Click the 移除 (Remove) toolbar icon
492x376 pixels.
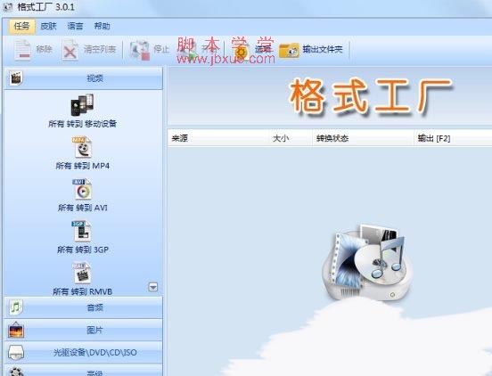[x=22, y=50]
